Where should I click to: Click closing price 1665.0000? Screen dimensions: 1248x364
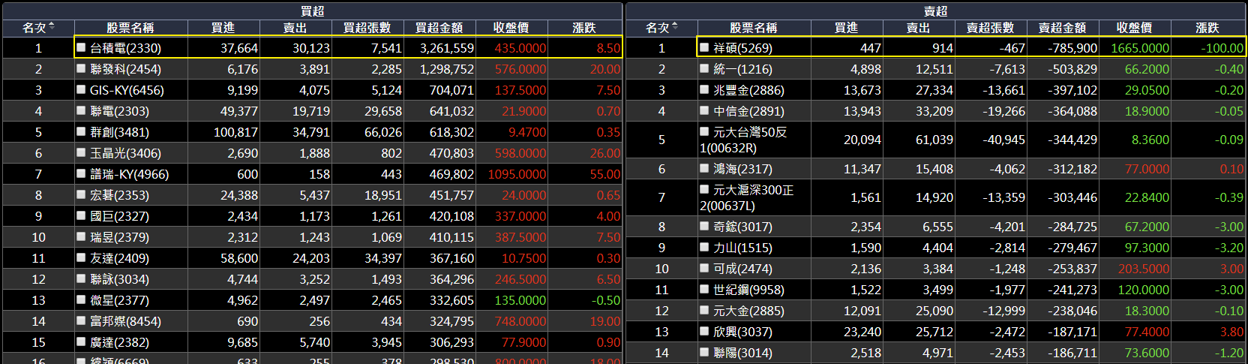1139,48
